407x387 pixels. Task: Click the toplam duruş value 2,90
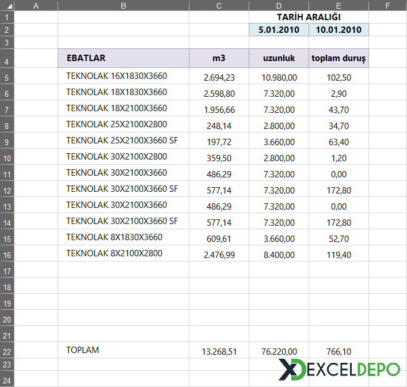[338, 93]
